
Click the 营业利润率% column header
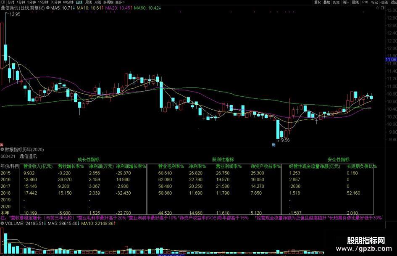pos(229,166)
